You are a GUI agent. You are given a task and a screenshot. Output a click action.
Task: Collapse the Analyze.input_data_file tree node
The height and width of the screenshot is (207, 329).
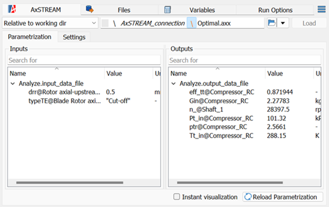(x=13, y=84)
